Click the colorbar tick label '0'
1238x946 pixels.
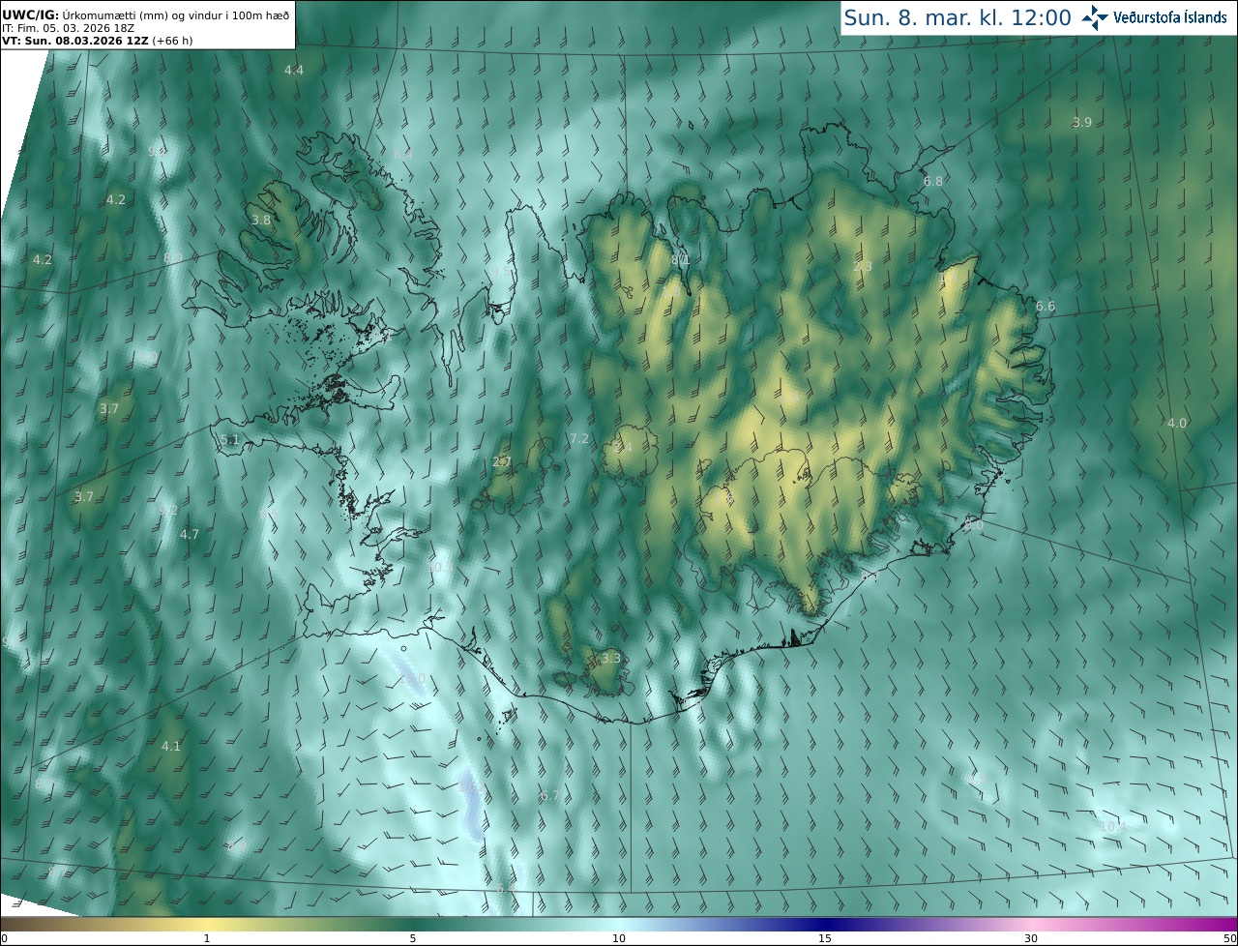(4, 939)
